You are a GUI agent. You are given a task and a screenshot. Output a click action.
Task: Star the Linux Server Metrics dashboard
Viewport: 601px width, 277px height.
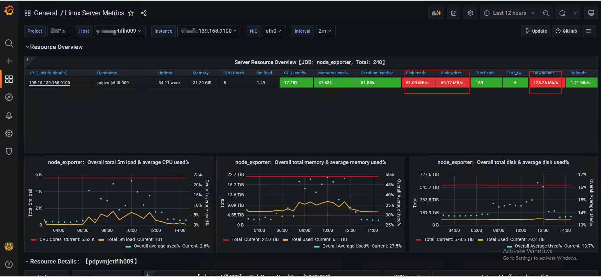click(x=131, y=13)
